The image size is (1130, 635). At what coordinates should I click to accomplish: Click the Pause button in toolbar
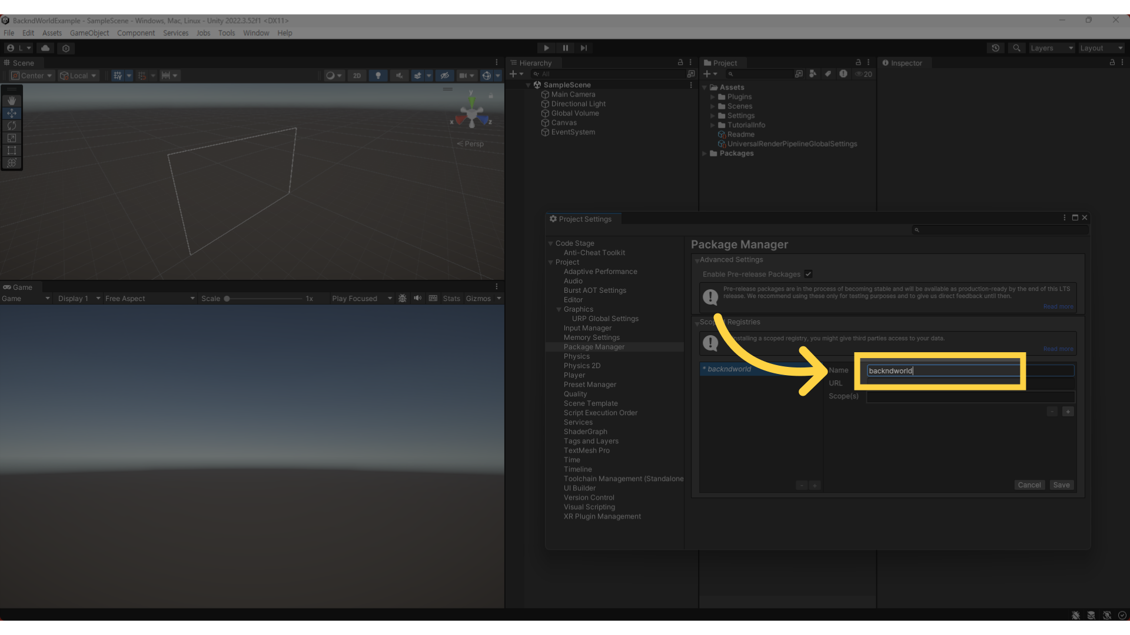click(x=565, y=48)
